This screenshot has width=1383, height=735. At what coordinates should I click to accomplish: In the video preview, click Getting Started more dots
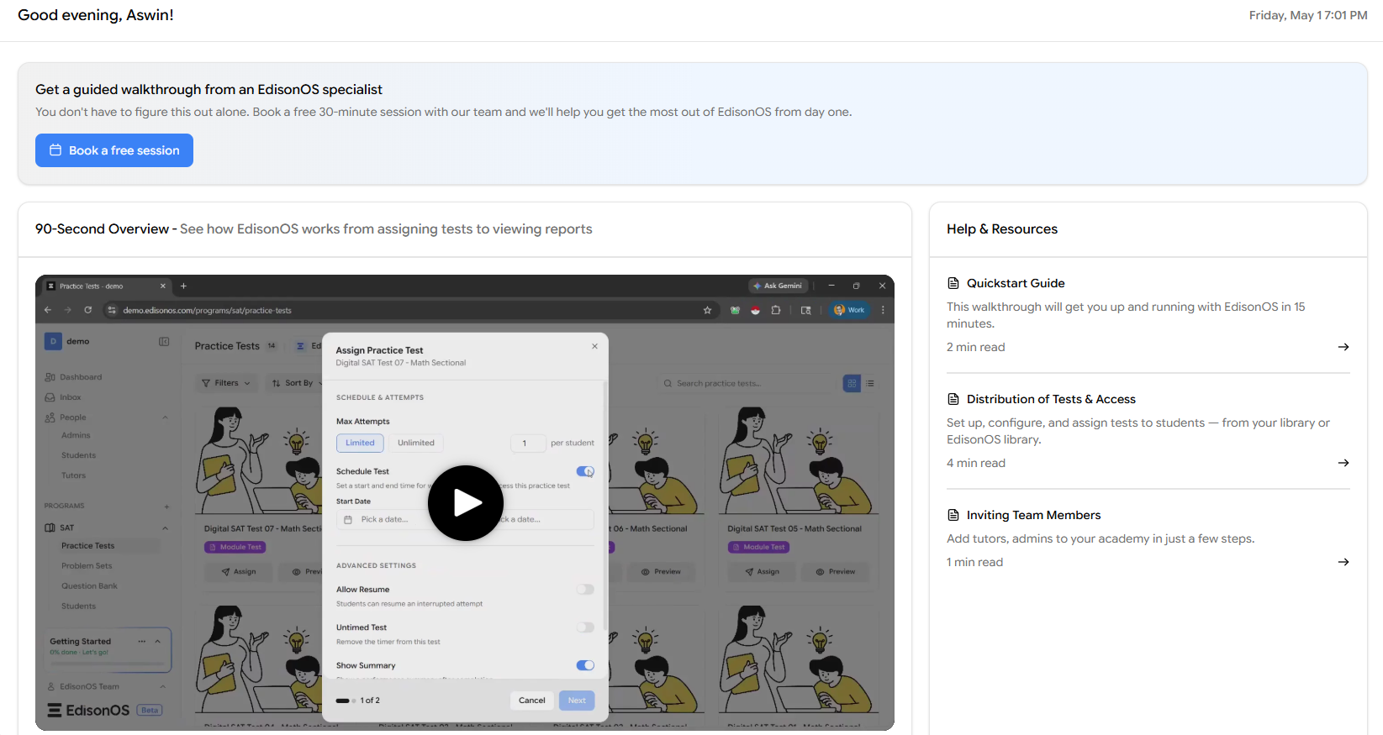pyautogui.click(x=142, y=642)
